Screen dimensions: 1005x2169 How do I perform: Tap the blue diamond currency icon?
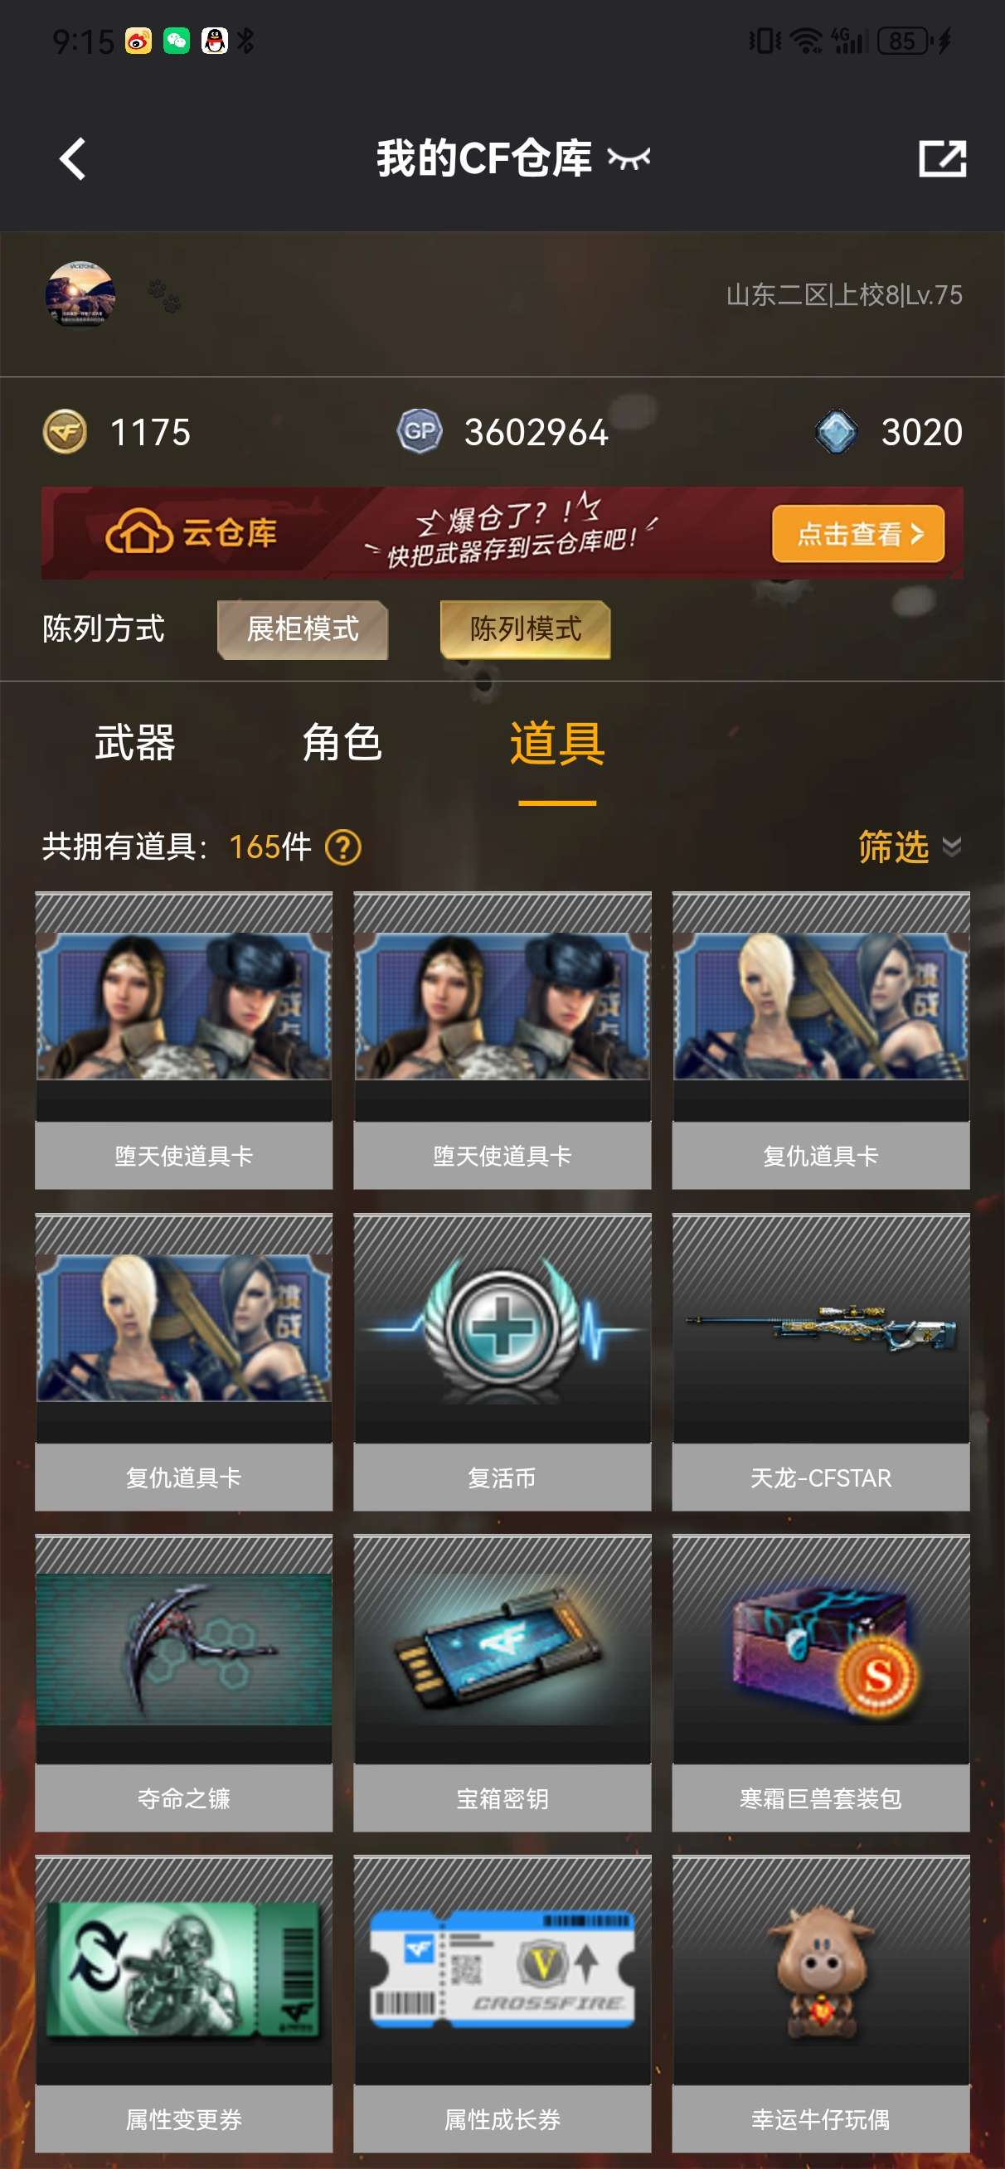pos(837,432)
